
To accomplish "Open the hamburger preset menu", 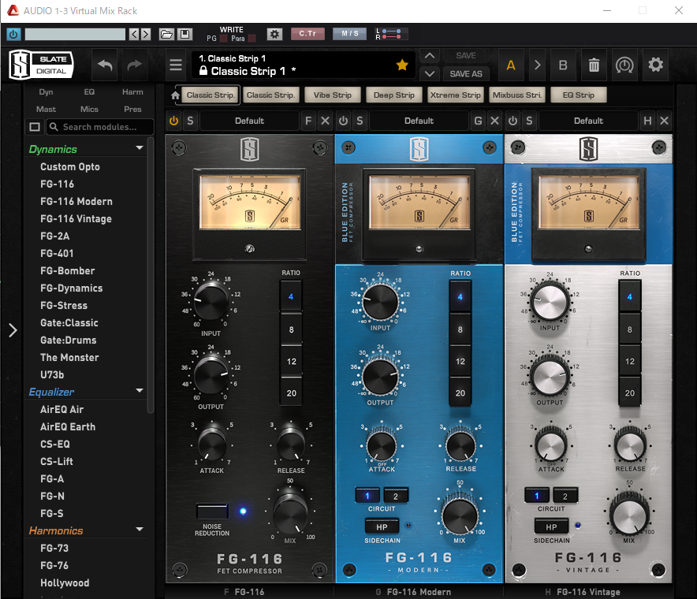I will click(176, 65).
